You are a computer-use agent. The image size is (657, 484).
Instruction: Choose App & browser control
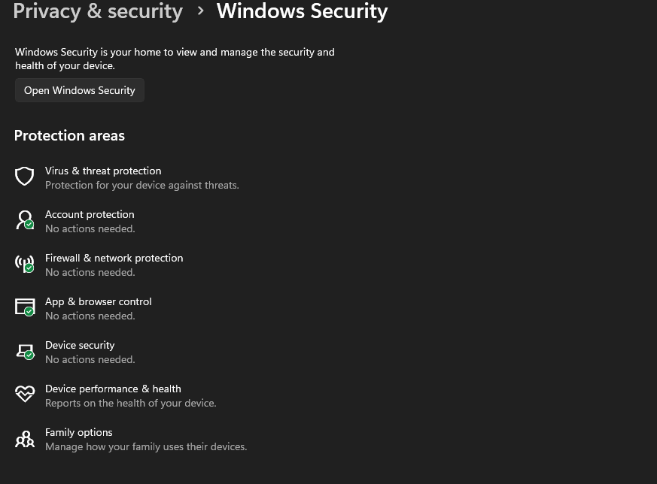click(99, 302)
